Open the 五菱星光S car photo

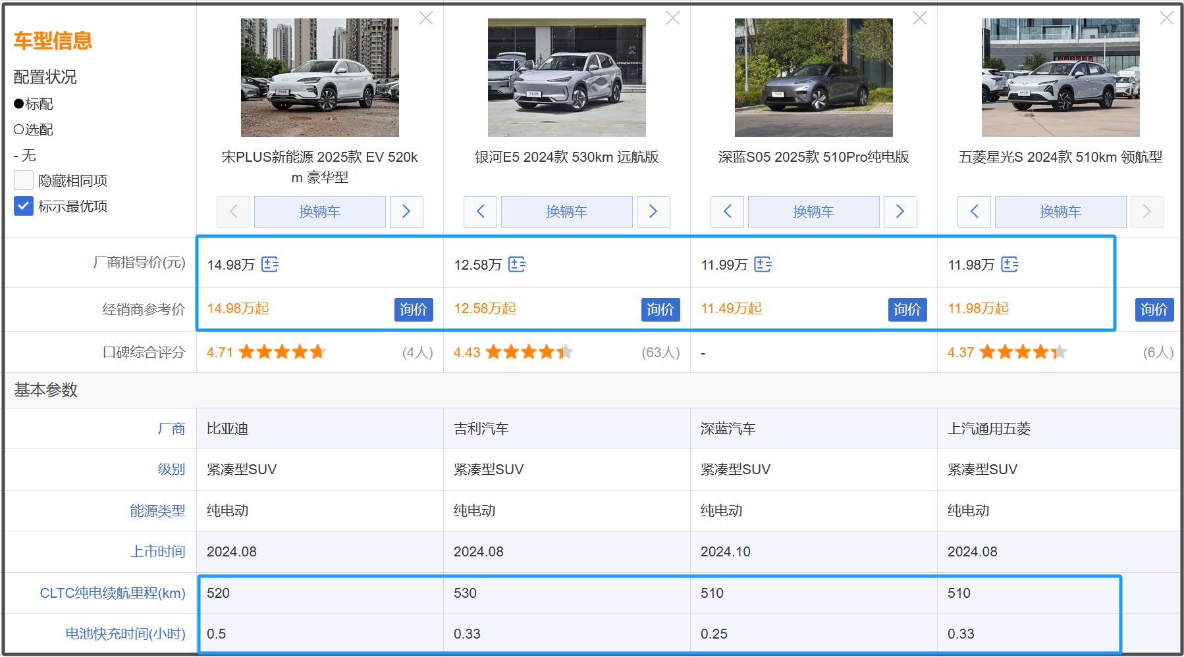pos(1061,78)
